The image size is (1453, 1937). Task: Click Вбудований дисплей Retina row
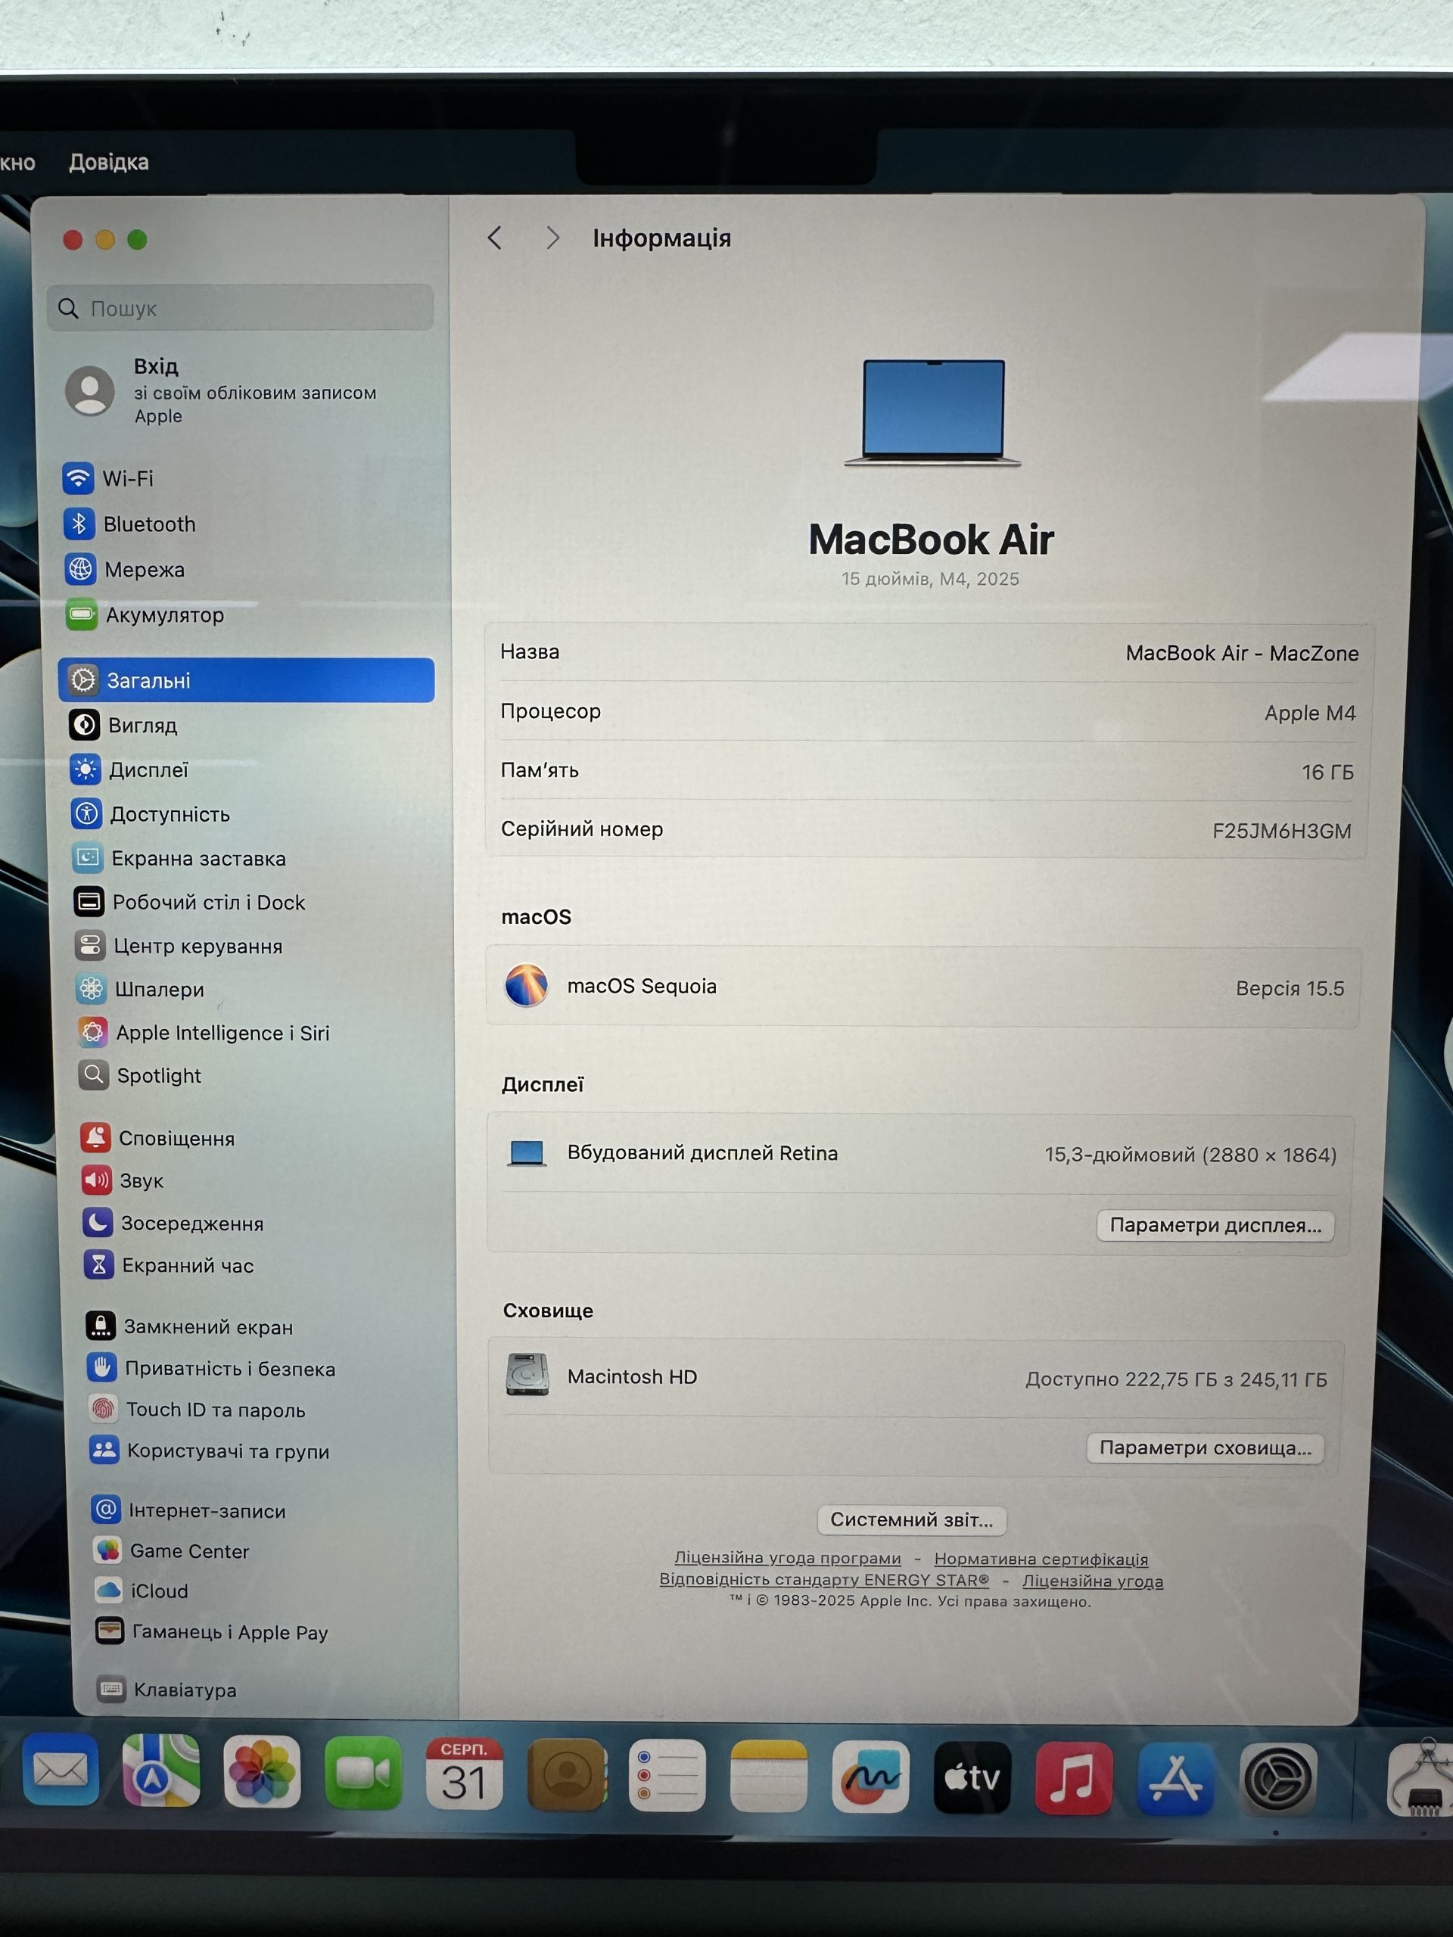919,1153
